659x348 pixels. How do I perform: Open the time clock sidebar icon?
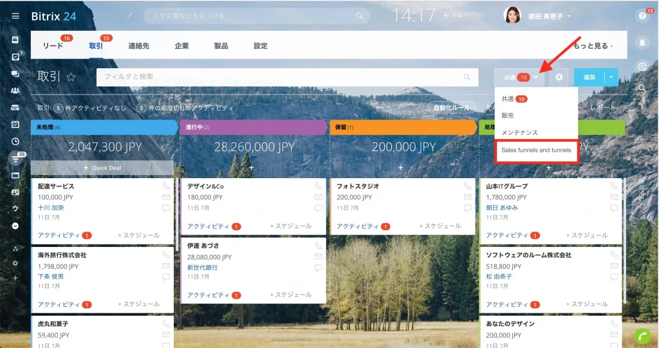point(15,142)
